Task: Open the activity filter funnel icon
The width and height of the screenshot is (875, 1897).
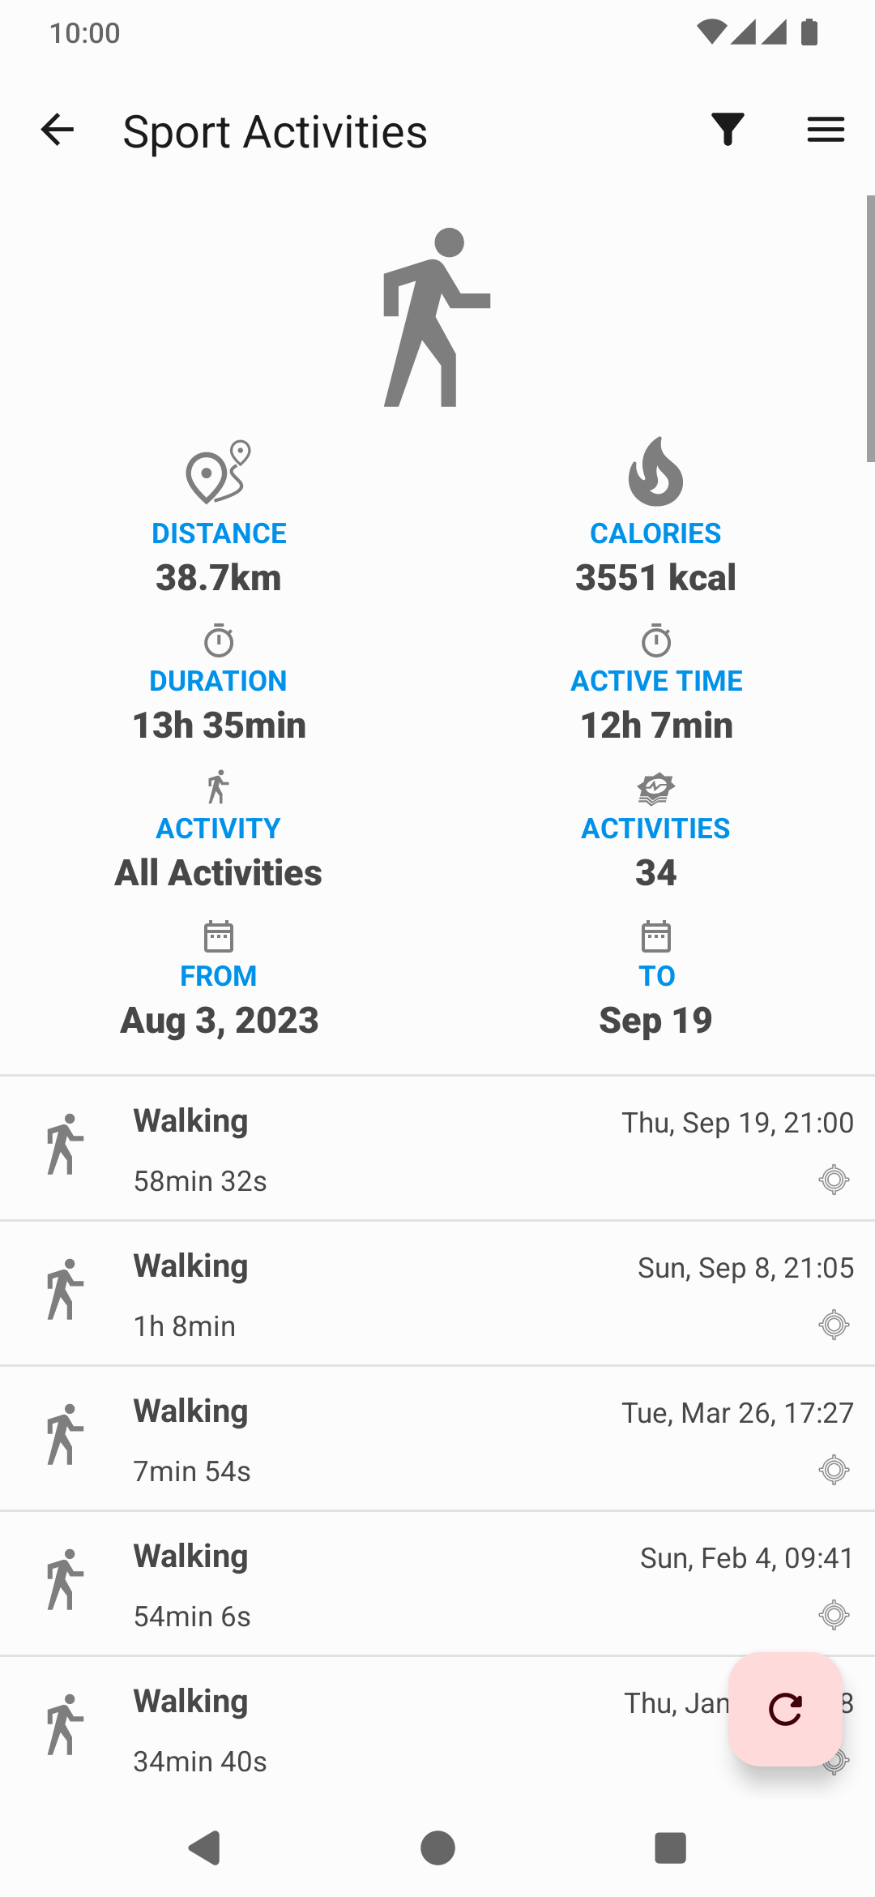Action: (x=728, y=130)
